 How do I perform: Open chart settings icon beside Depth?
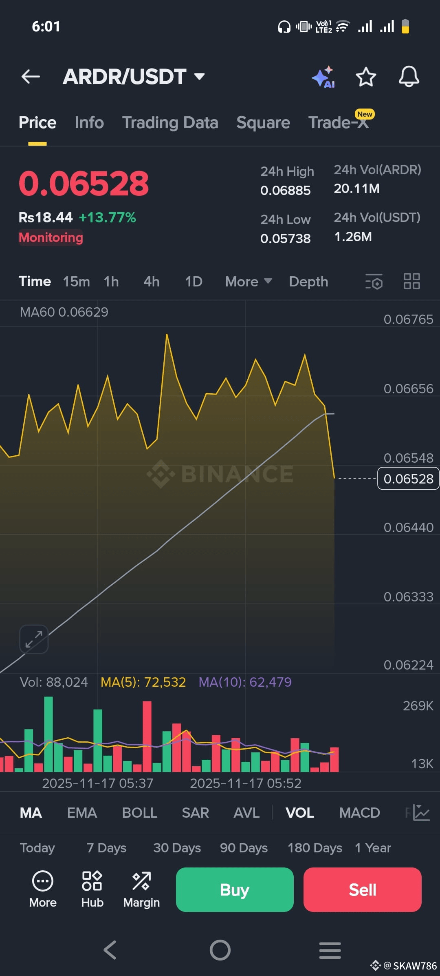point(374,282)
